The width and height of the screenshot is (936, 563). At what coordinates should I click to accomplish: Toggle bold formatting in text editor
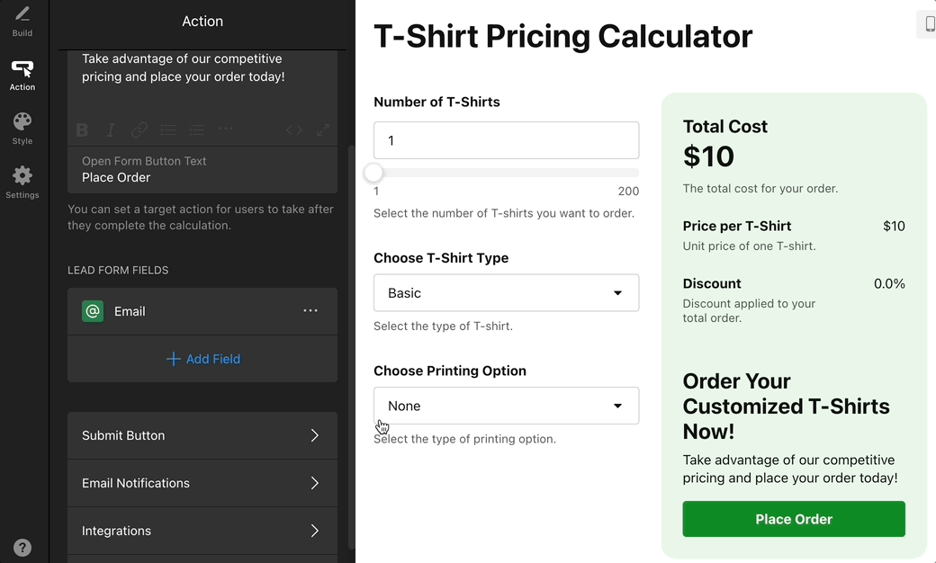tap(82, 130)
